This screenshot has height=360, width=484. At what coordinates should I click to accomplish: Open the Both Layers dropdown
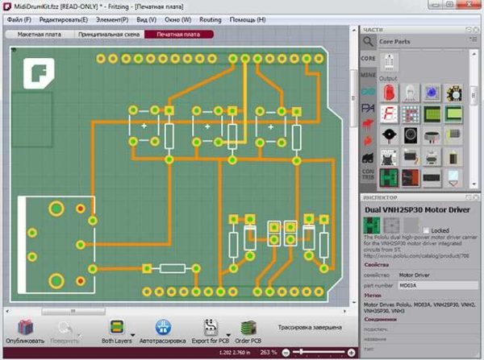131,327
